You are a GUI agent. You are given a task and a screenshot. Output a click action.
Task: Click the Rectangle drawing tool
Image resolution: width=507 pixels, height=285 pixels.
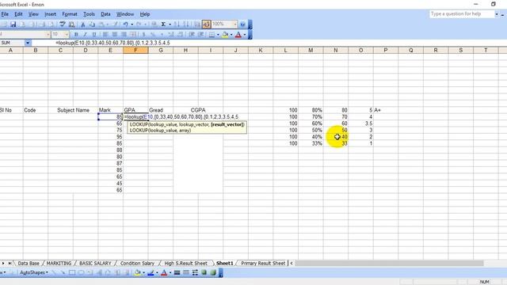tap(72, 272)
